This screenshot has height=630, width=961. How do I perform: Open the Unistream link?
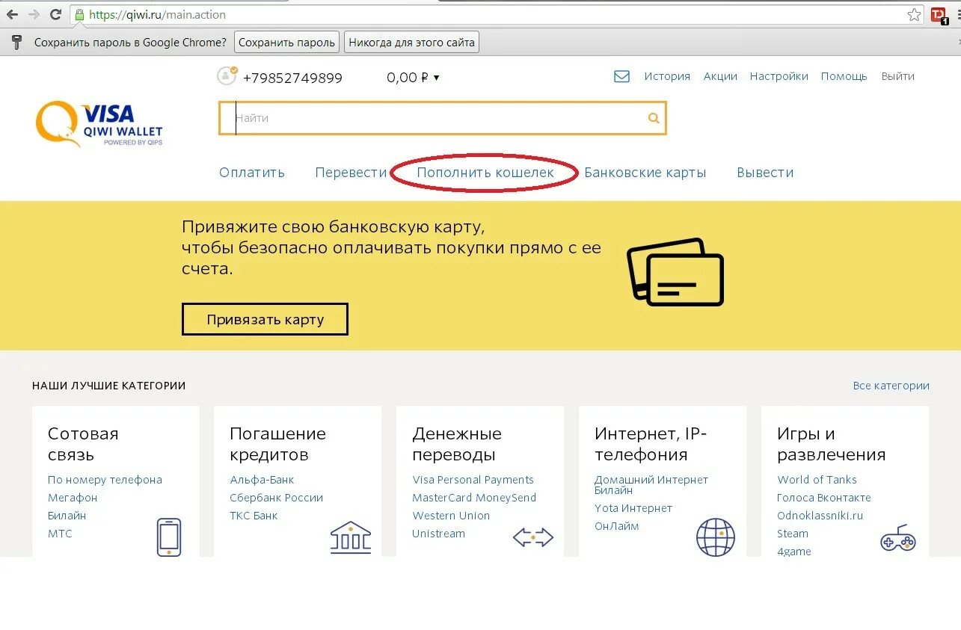(438, 534)
